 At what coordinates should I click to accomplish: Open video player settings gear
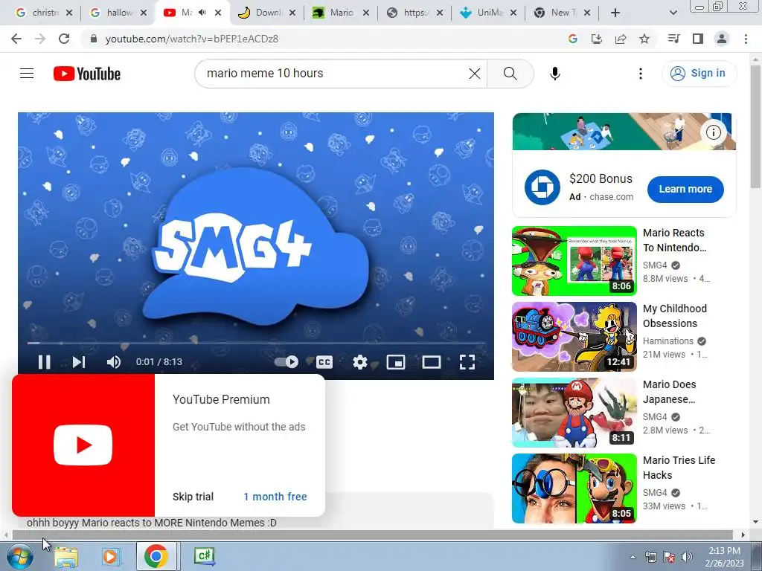(x=360, y=362)
